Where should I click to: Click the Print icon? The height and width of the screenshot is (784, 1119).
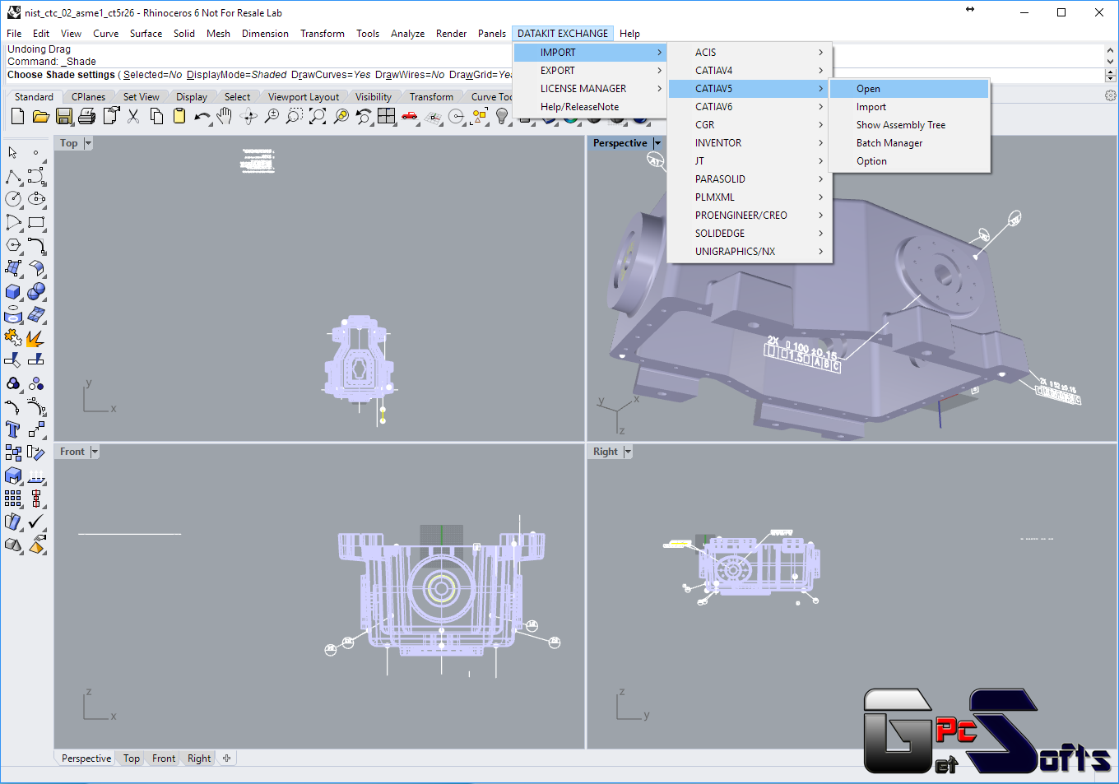(86, 117)
